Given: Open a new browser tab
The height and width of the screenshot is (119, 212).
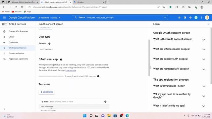Looking at the screenshot, I should click(x=108, y=2).
